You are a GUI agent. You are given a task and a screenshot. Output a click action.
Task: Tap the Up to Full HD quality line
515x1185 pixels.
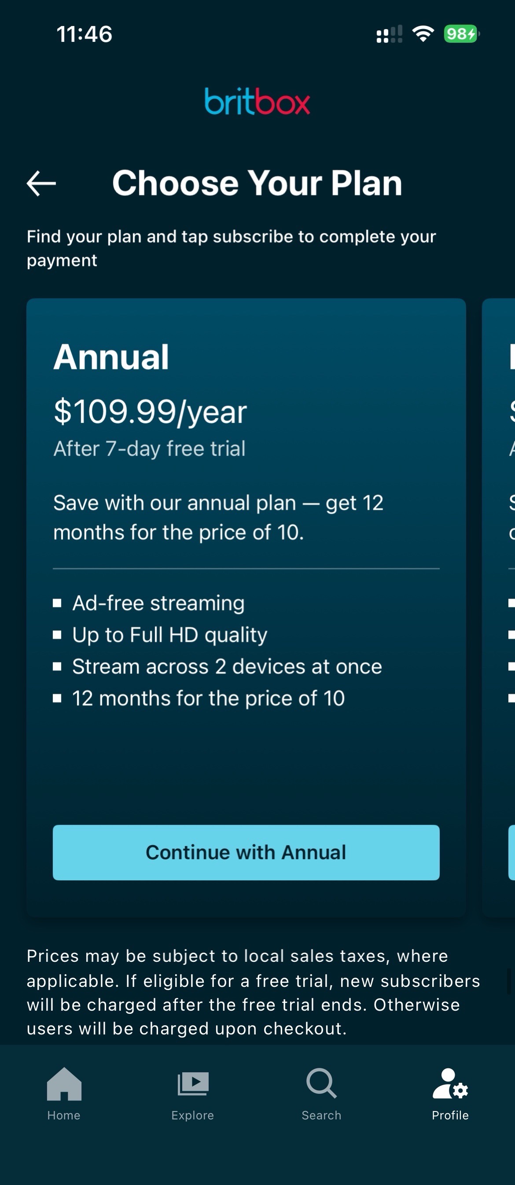coord(169,635)
